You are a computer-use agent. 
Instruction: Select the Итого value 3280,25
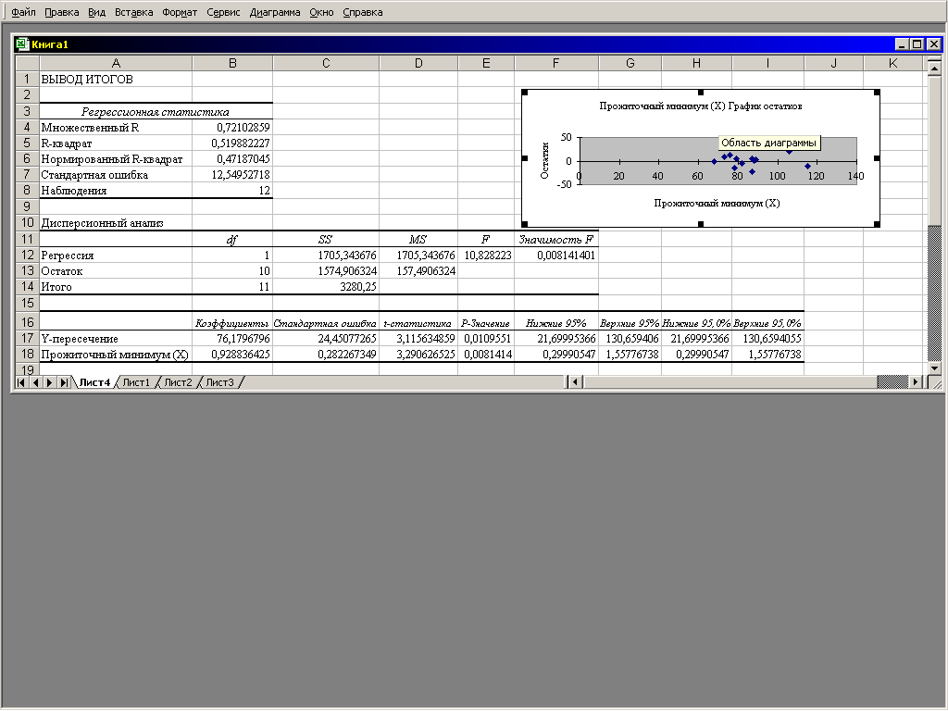coord(326,287)
